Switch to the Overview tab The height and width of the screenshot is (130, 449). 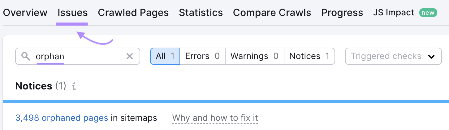pyautogui.click(x=25, y=13)
